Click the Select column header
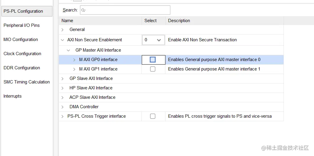The width and height of the screenshot is (314, 156). tap(150, 21)
